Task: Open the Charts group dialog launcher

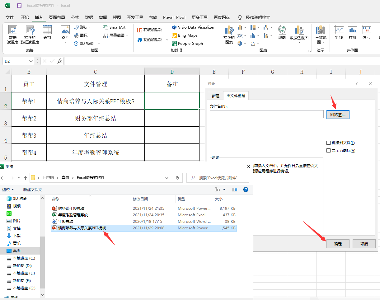Action: [x=309, y=51]
